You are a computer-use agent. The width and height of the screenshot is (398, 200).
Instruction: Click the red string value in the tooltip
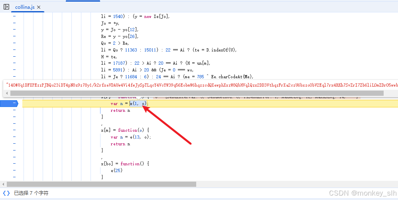(202, 85)
